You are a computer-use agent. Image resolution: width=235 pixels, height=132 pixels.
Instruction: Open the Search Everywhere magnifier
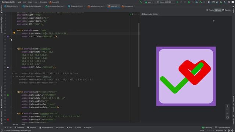(x=229, y=2)
